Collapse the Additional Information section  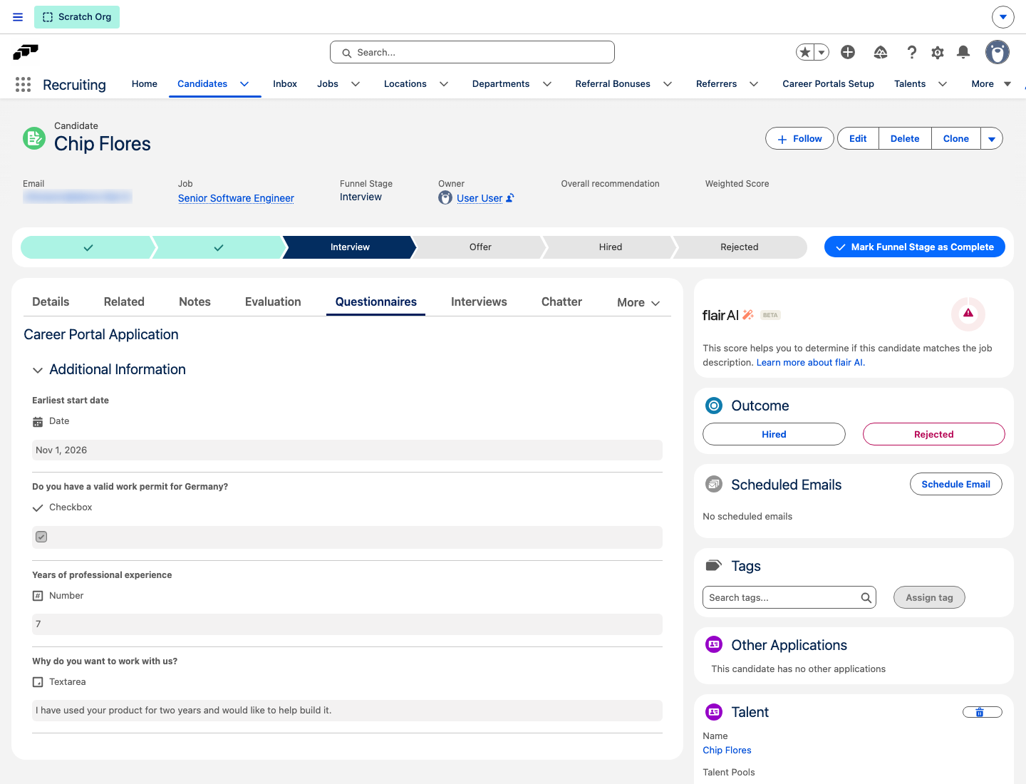pyautogui.click(x=38, y=370)
